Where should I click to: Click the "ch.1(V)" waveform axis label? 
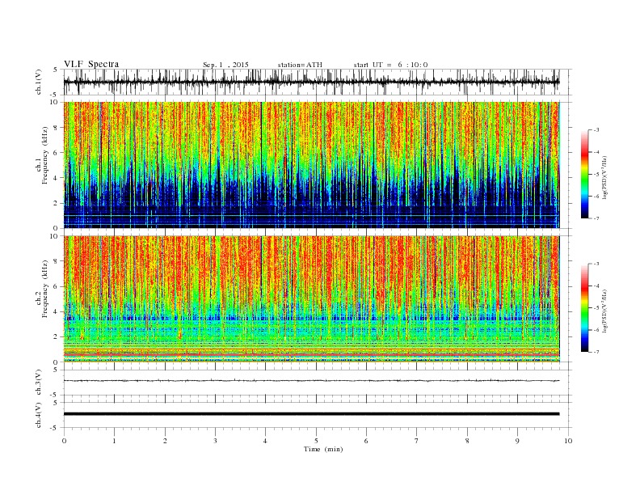38,82
